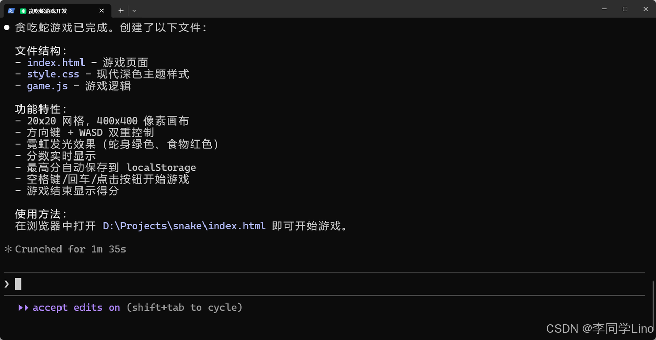Click the double-arrow icon before accept edits
This screenshot has width=656, height=340.
23,307
